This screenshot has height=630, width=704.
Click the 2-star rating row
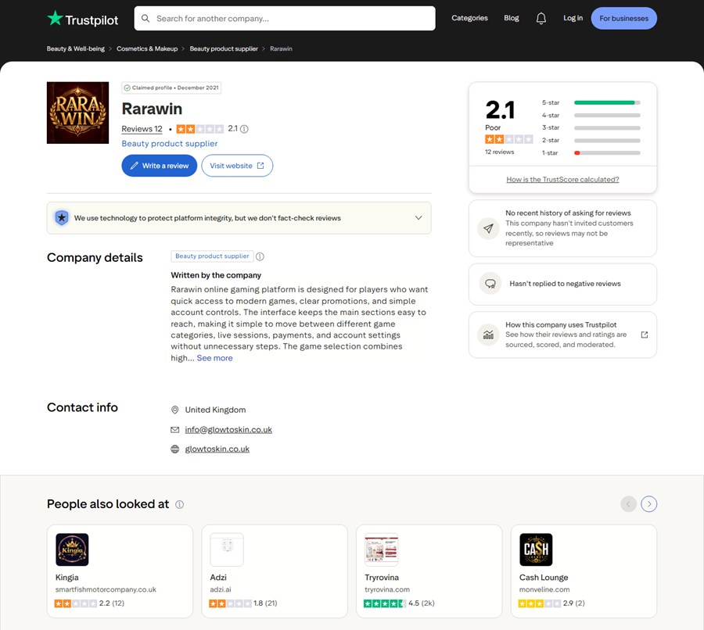pyautogui.click(x=591, y=141)
